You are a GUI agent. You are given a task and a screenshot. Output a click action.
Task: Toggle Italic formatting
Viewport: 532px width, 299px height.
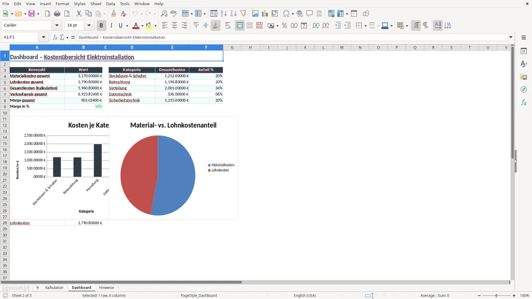coord(111,26)
